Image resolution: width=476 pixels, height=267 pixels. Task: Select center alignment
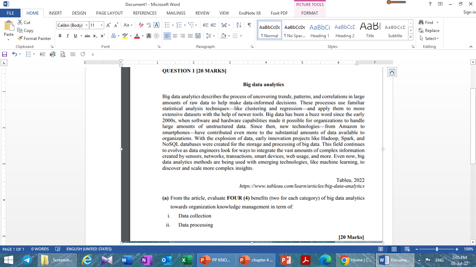click(175, 35)
